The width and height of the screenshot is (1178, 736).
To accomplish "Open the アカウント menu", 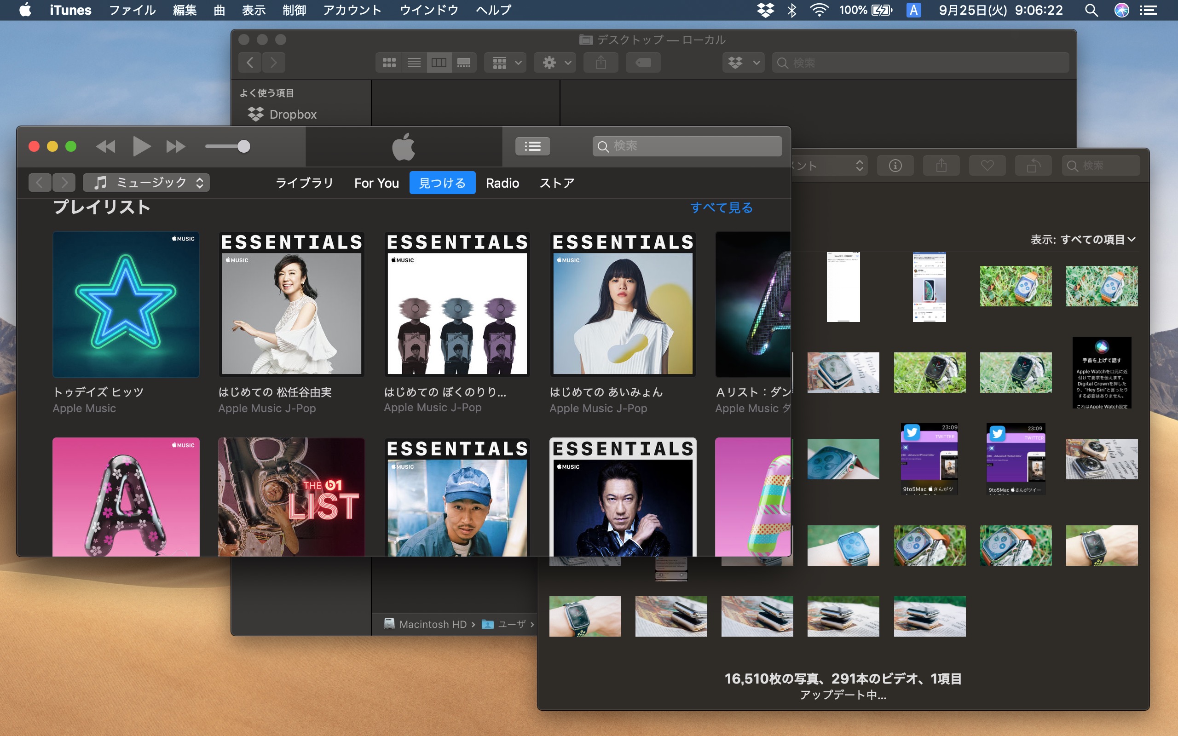I will click(352, 10).
